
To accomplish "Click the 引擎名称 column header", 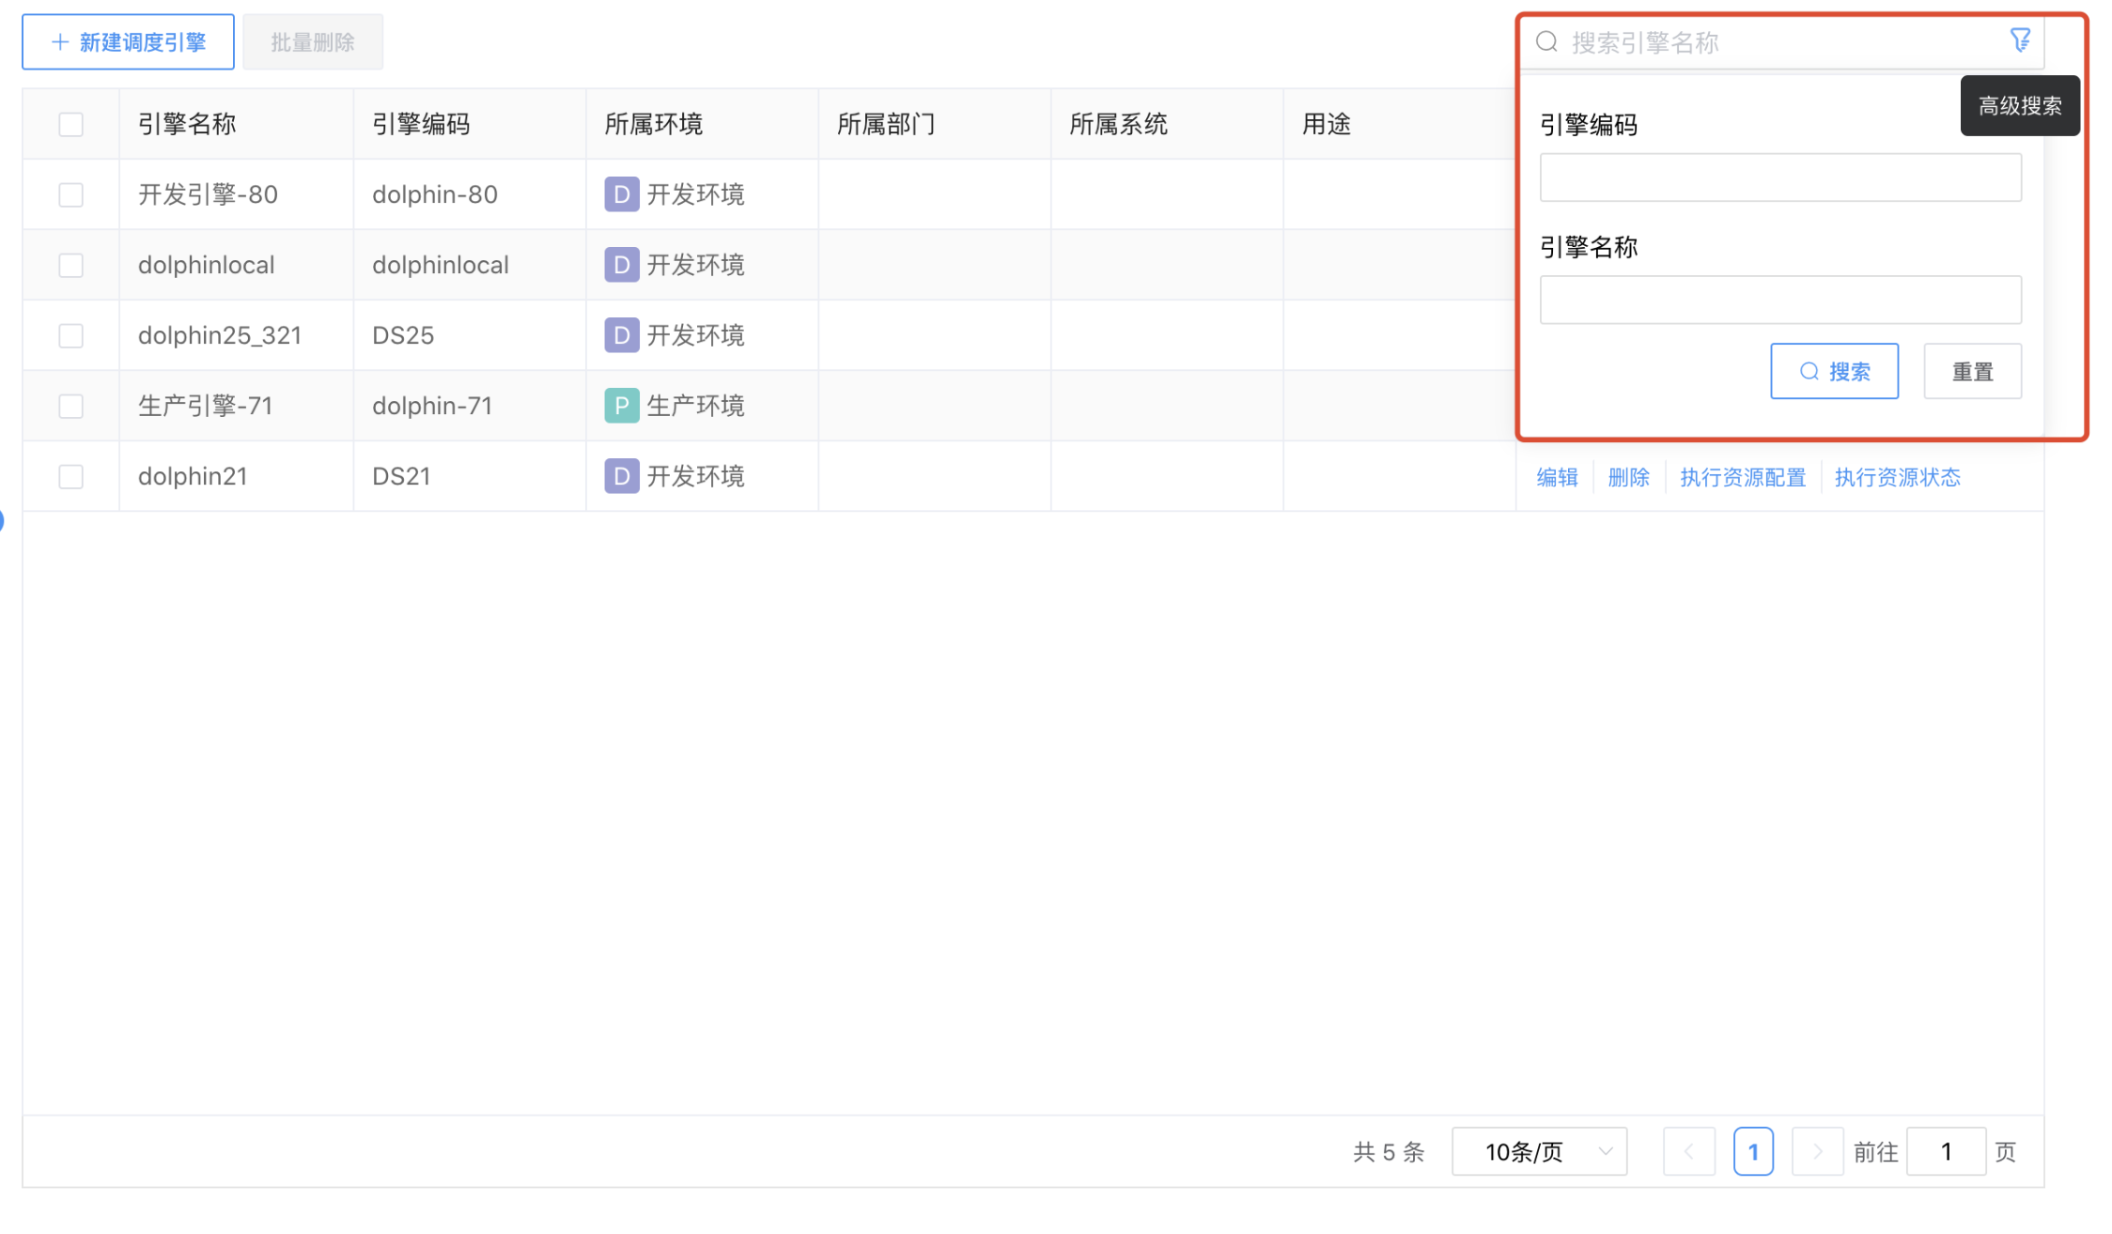I will coord(187,123).
